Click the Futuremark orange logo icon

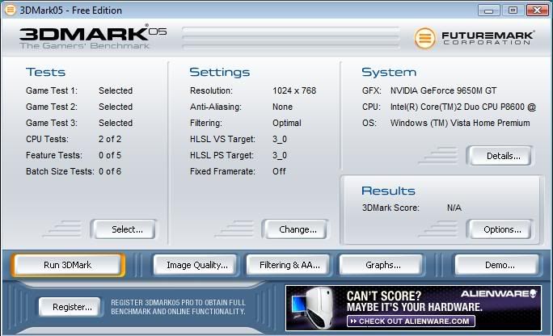coord(425,38)
